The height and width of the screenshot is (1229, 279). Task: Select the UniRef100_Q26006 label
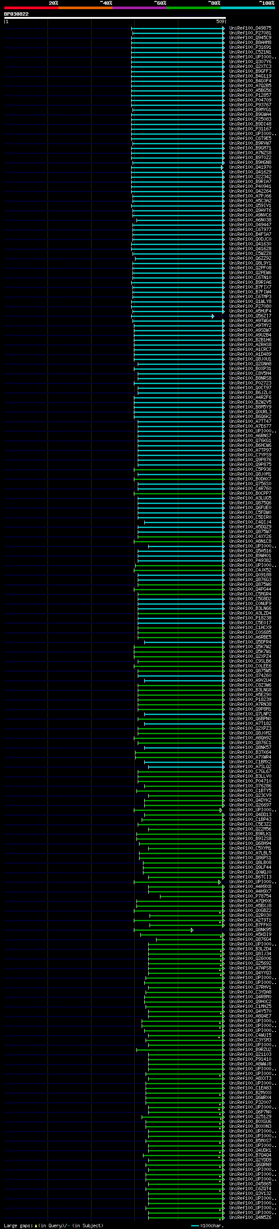pos(250,959)
